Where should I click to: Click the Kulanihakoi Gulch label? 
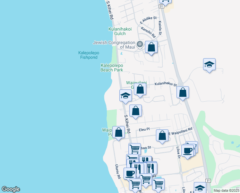tap(120, 31)
